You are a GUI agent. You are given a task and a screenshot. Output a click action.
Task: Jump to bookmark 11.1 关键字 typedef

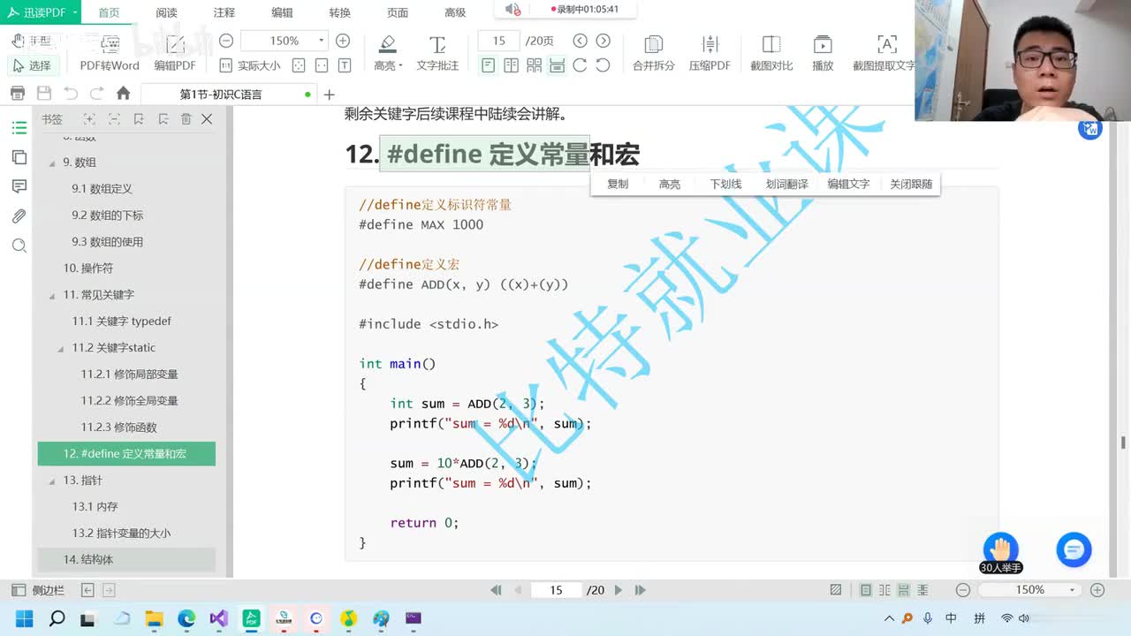point(121,322)
